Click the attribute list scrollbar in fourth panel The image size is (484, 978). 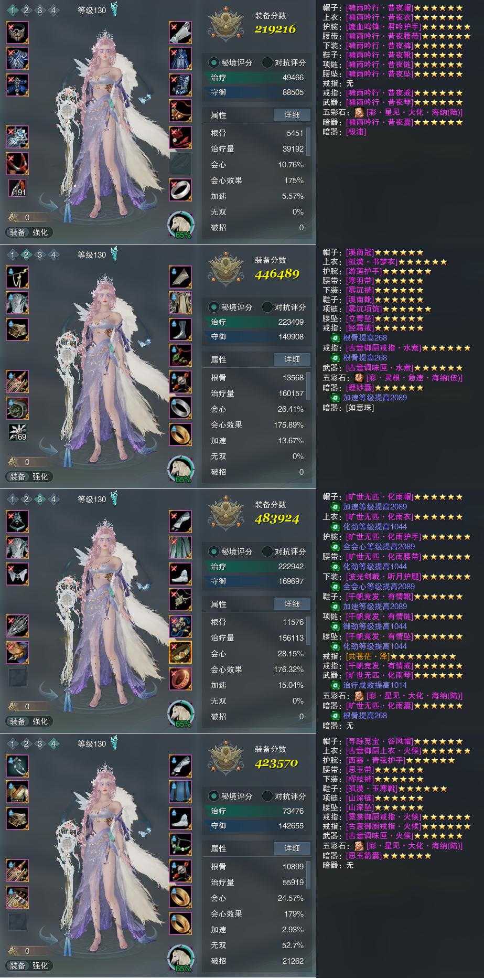coord(308,875)
